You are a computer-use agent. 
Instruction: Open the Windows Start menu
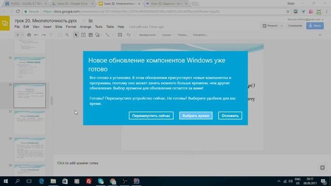6,181
